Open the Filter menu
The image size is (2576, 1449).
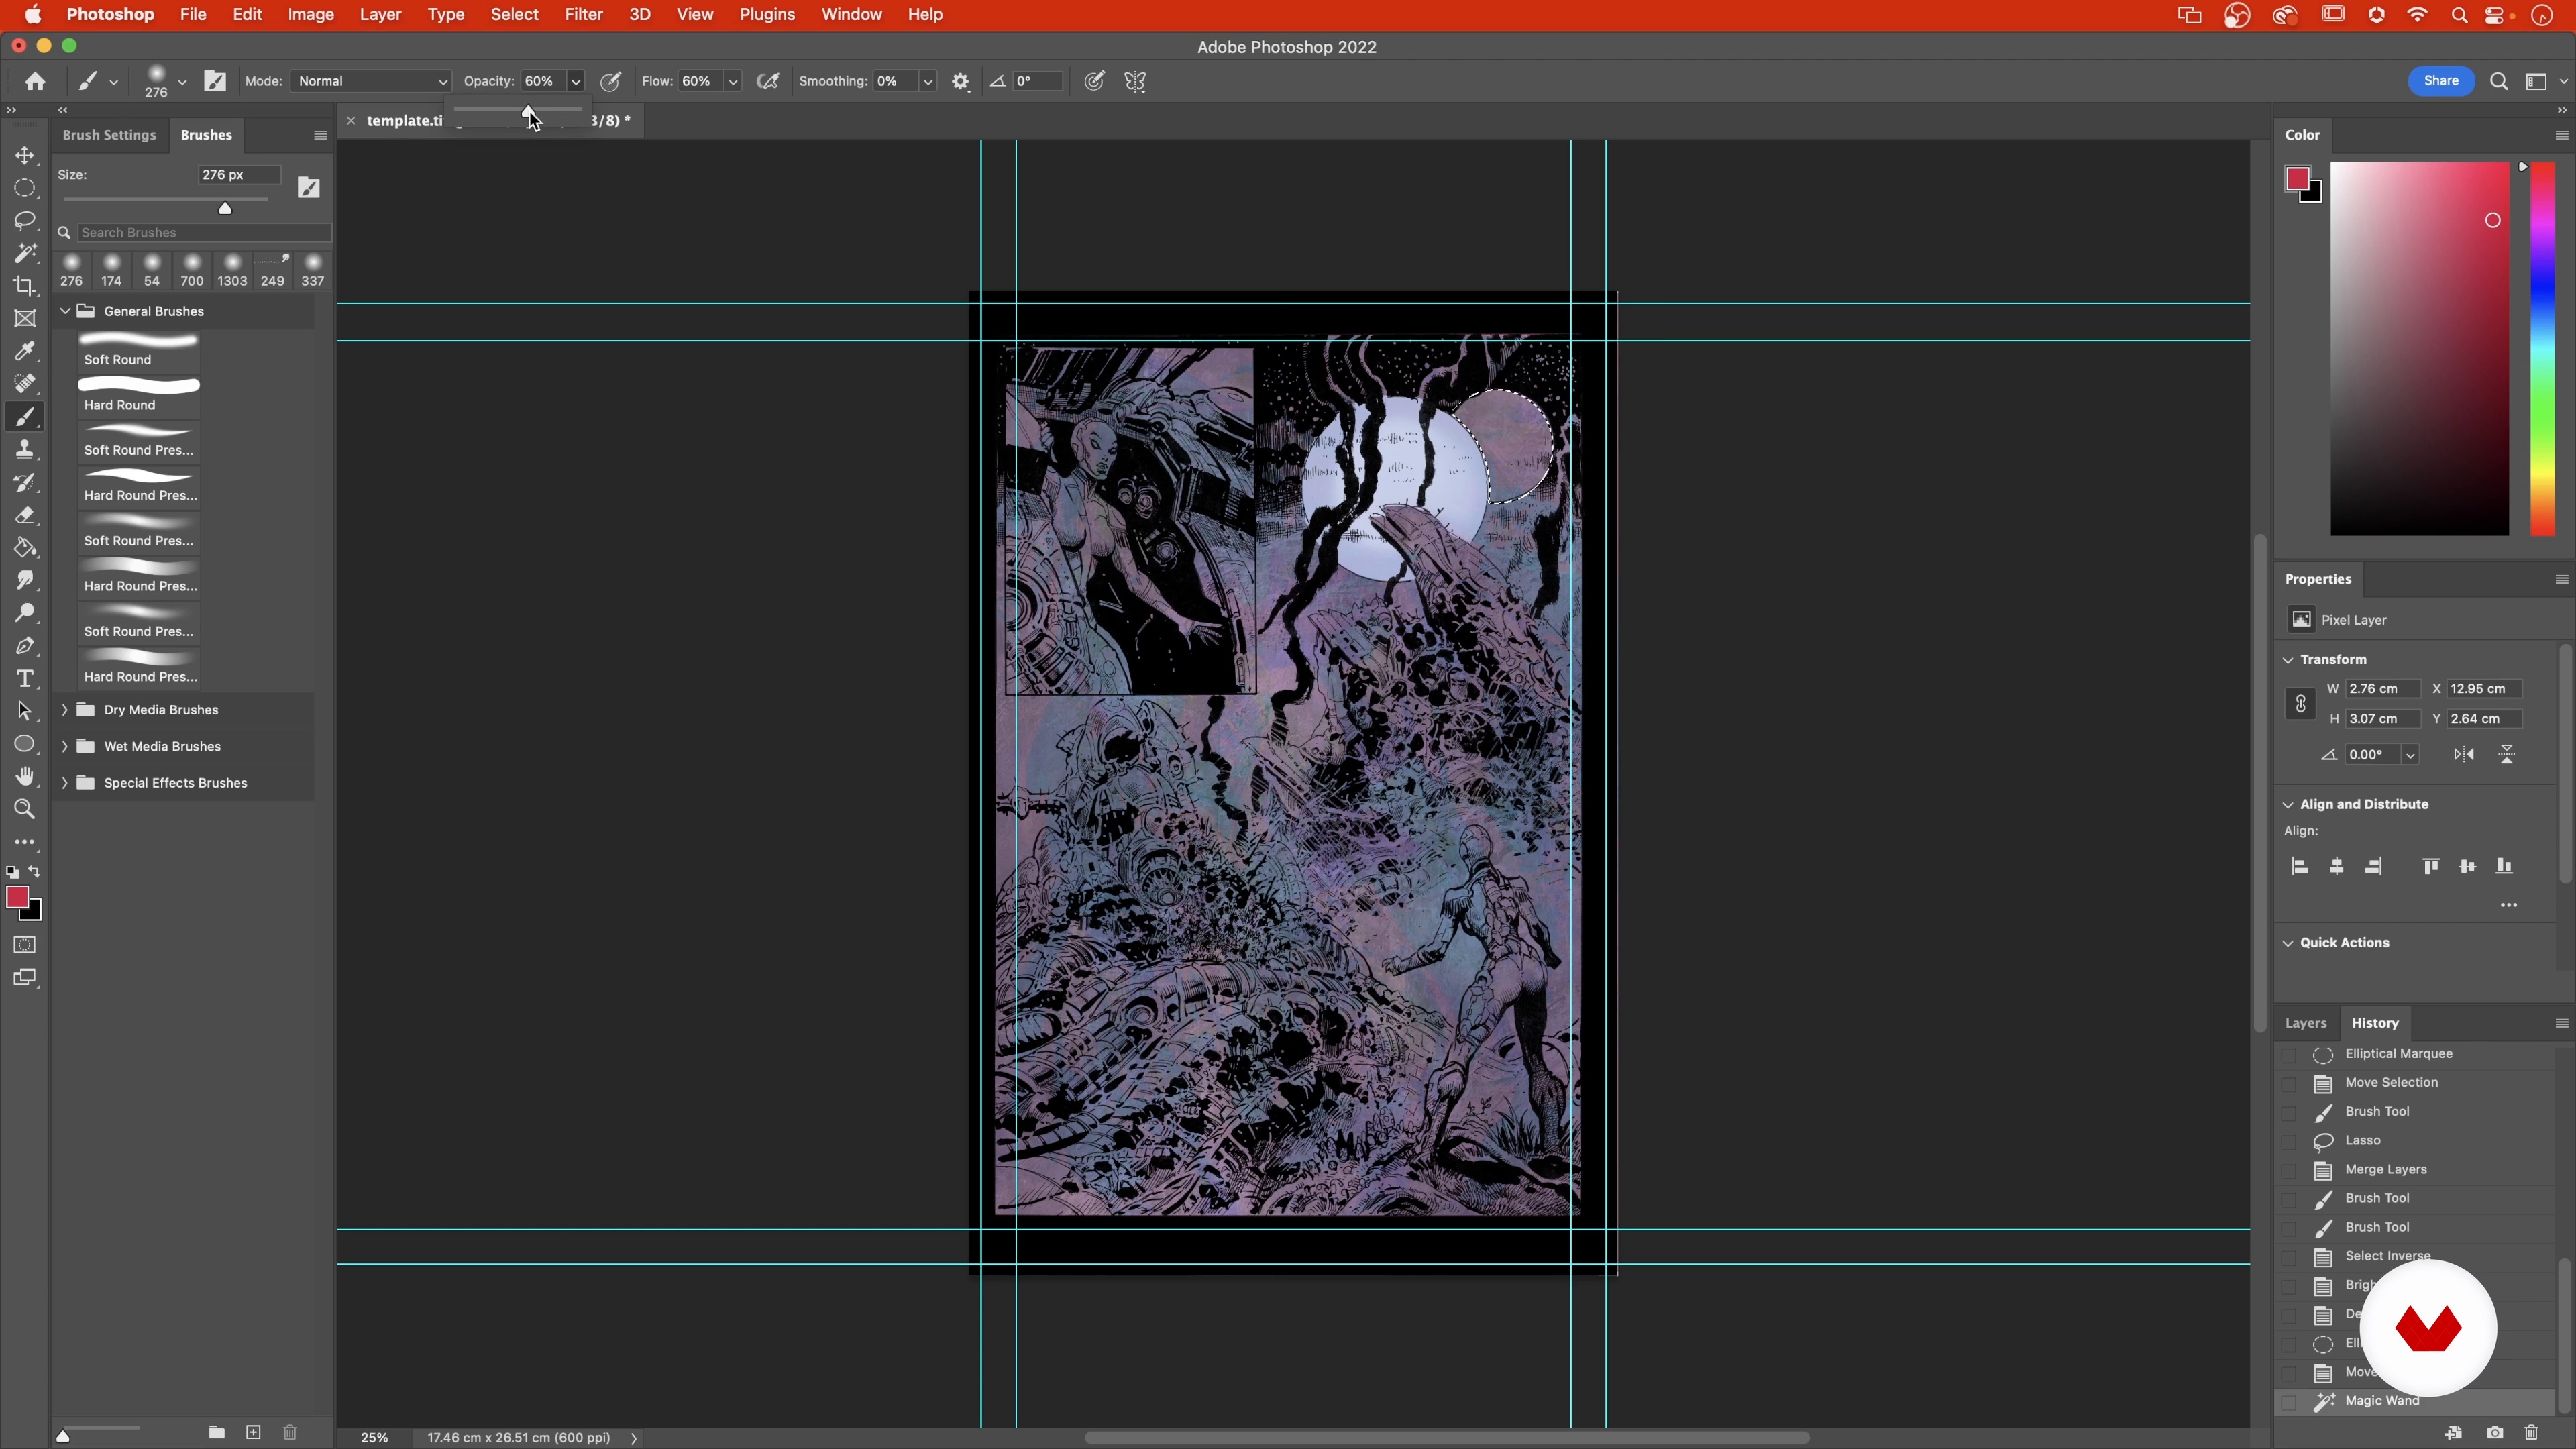583,15
